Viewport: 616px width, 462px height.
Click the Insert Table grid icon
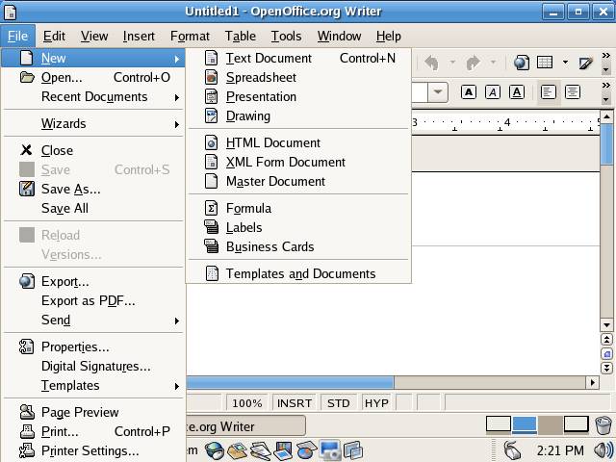(545, 63)
